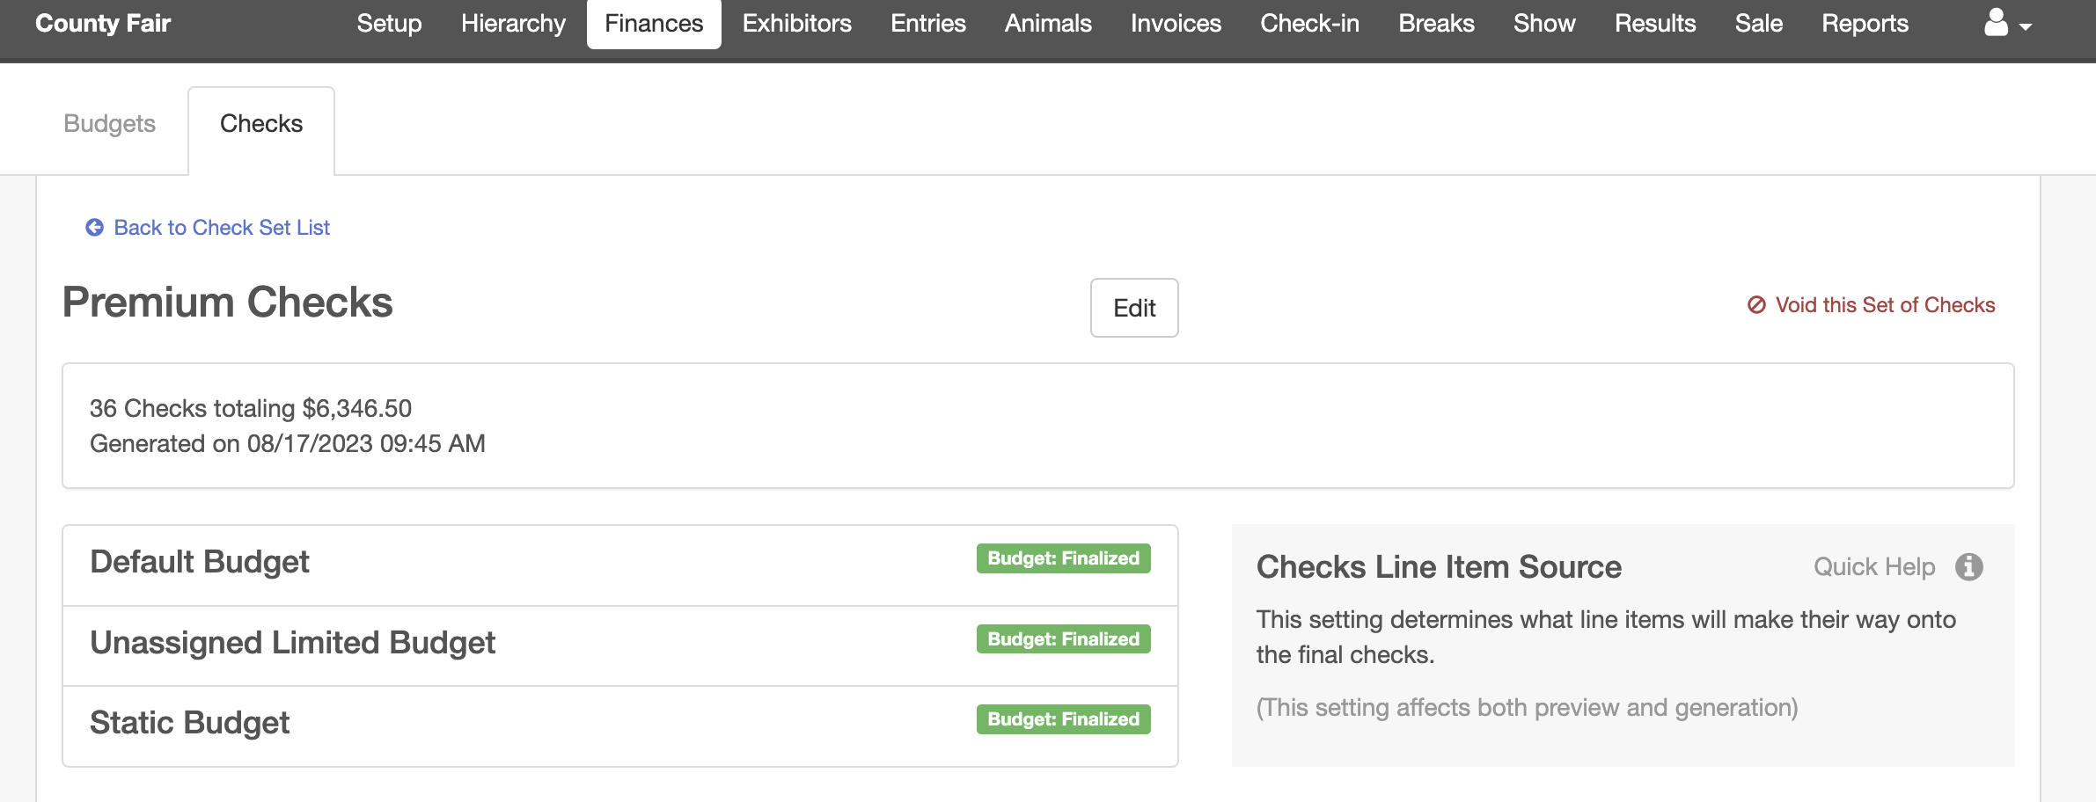This screenshot has height=802, width=2096.
Task: Navigate to Animals
Action: point(1048,24)
